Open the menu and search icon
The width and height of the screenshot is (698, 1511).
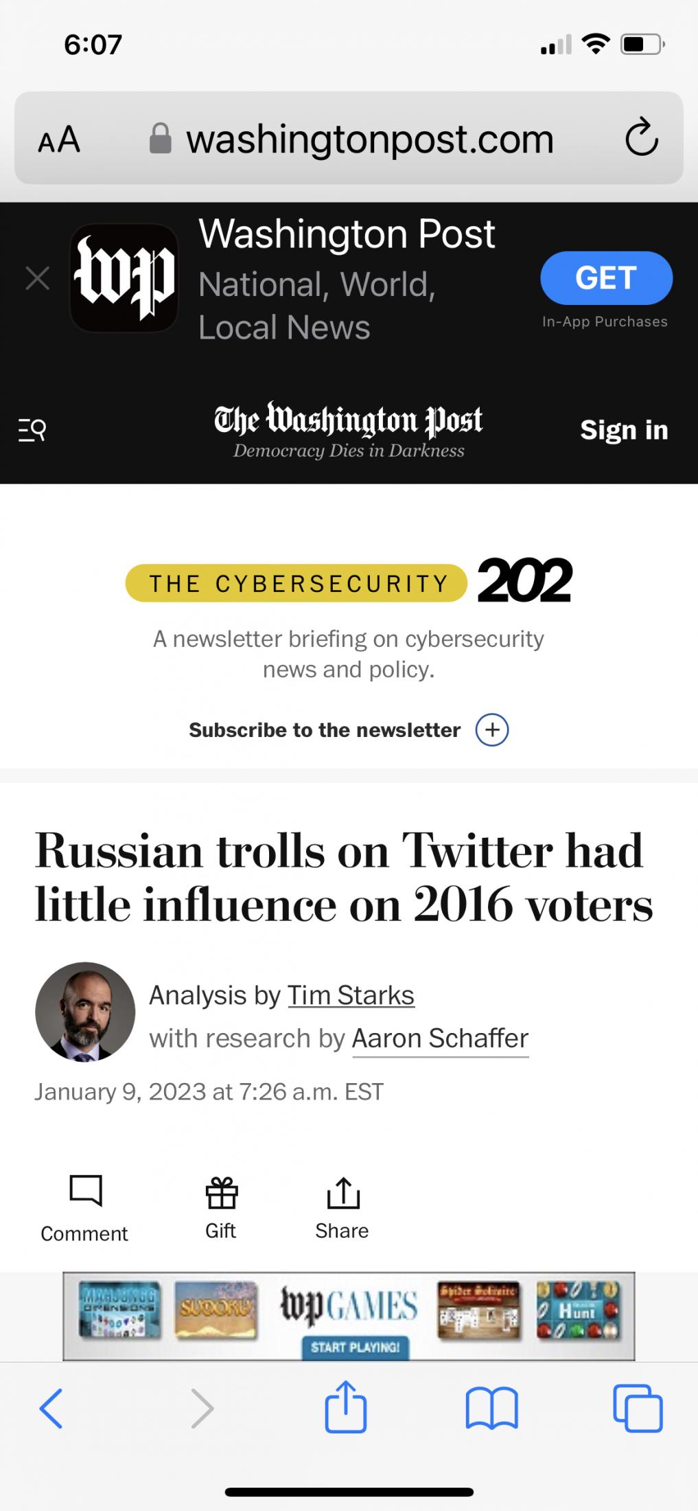click(x=32, y=431)
